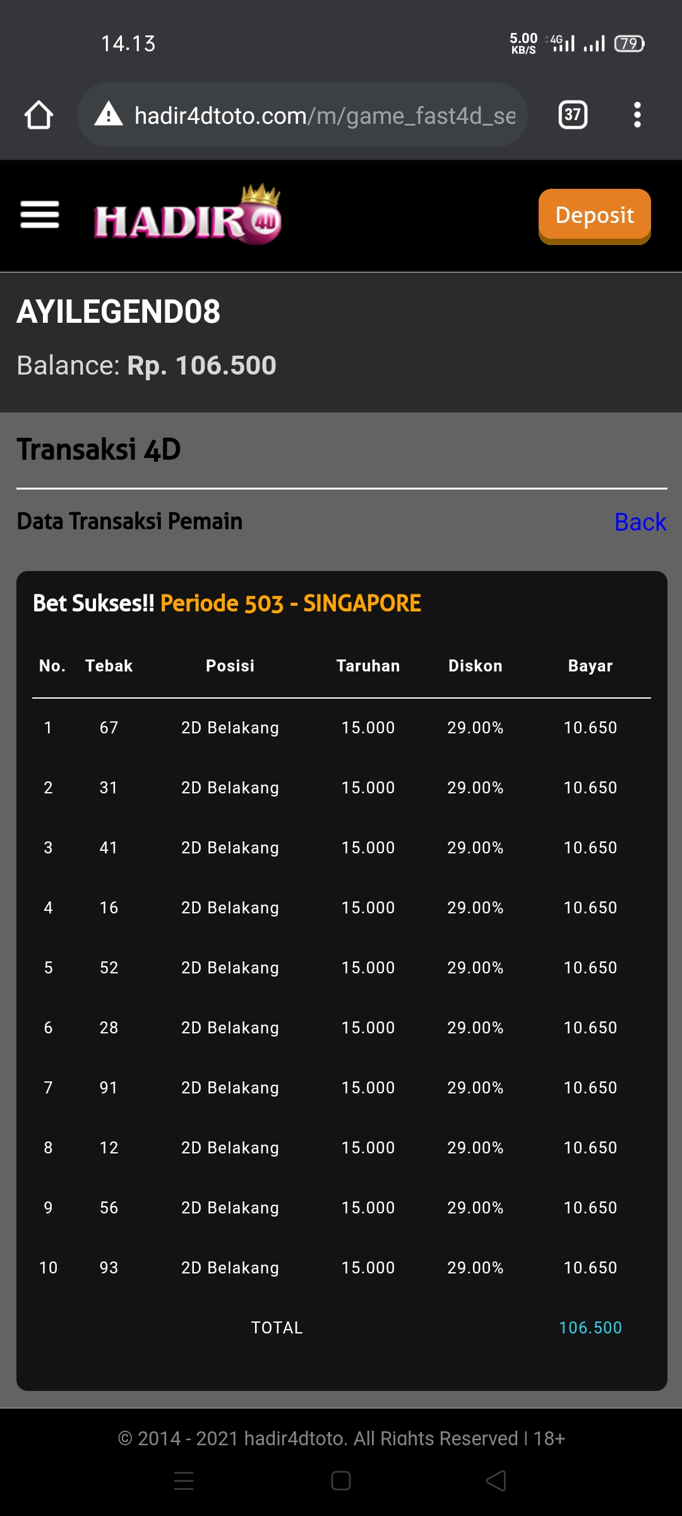Tap the Android back triangle button
Image resolution: width=682 pixels, height=1516 pixels.
coord(496,1481)
